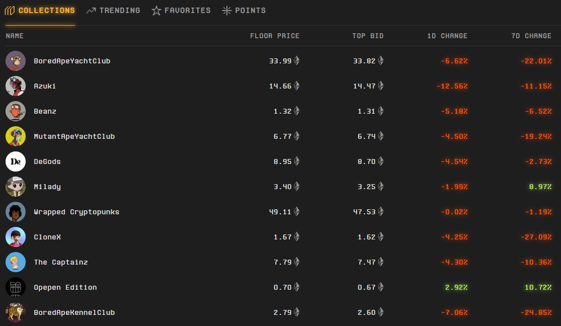
Task: Open the BoredApeYachtClub collection name
Action: (72, 61)
